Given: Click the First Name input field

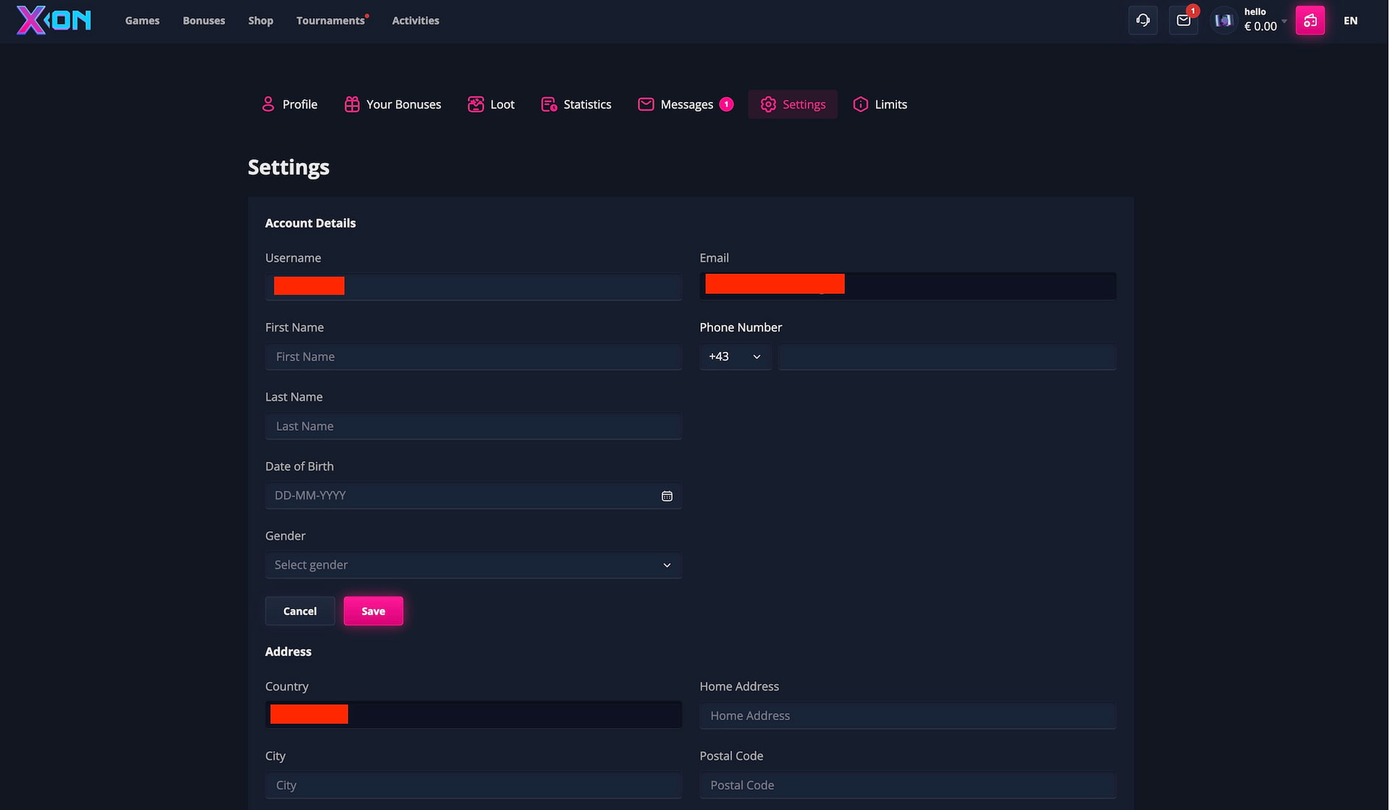Looking at the screenshot, I should coord(473,357).
